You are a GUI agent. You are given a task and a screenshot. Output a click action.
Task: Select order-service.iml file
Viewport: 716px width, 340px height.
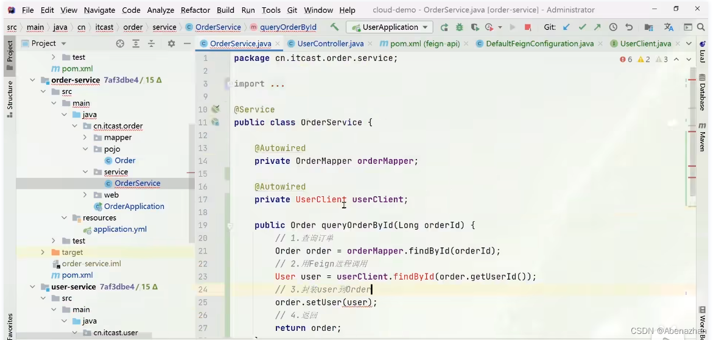coord(91,264)
